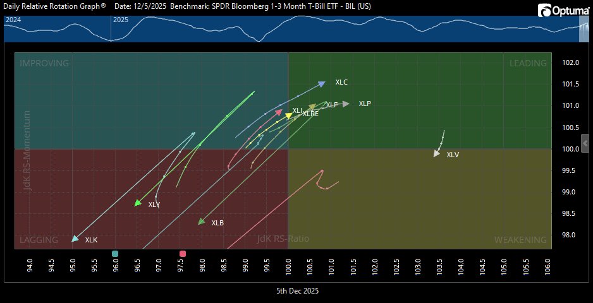This screenshot has height=303, width=593.
Task: Click the Optuma logo
Action: (565, 10)
